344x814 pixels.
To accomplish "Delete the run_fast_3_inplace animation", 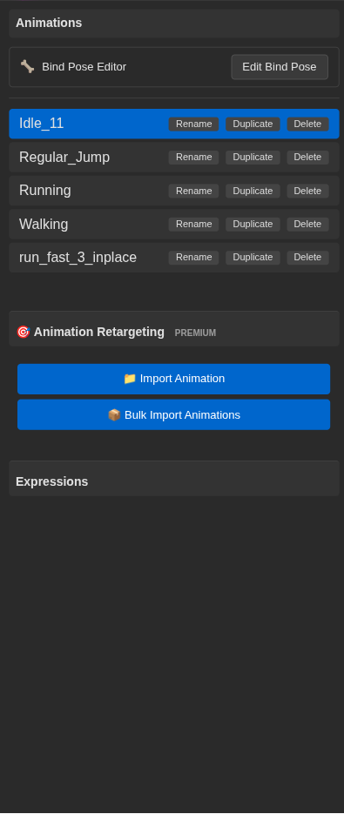I will pos(307,258).
